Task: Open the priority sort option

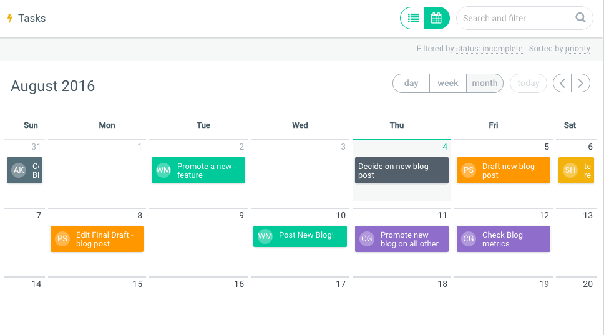Action: coord(578,49)
